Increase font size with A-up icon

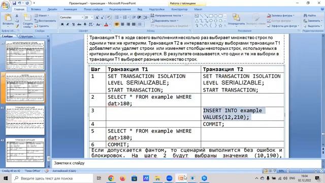pos(97,18)
